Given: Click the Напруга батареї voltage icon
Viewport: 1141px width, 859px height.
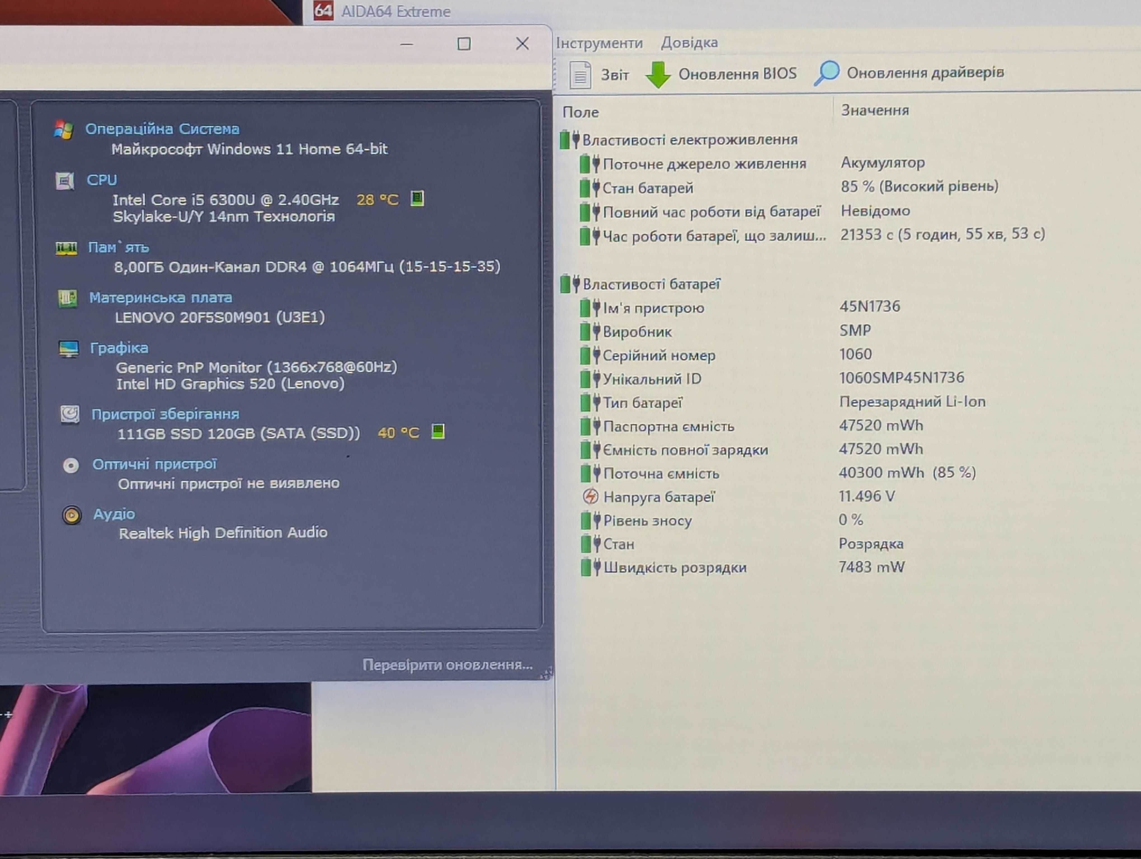Looking at the screenshot, I should pyautogui.click(x=590, y=497).
